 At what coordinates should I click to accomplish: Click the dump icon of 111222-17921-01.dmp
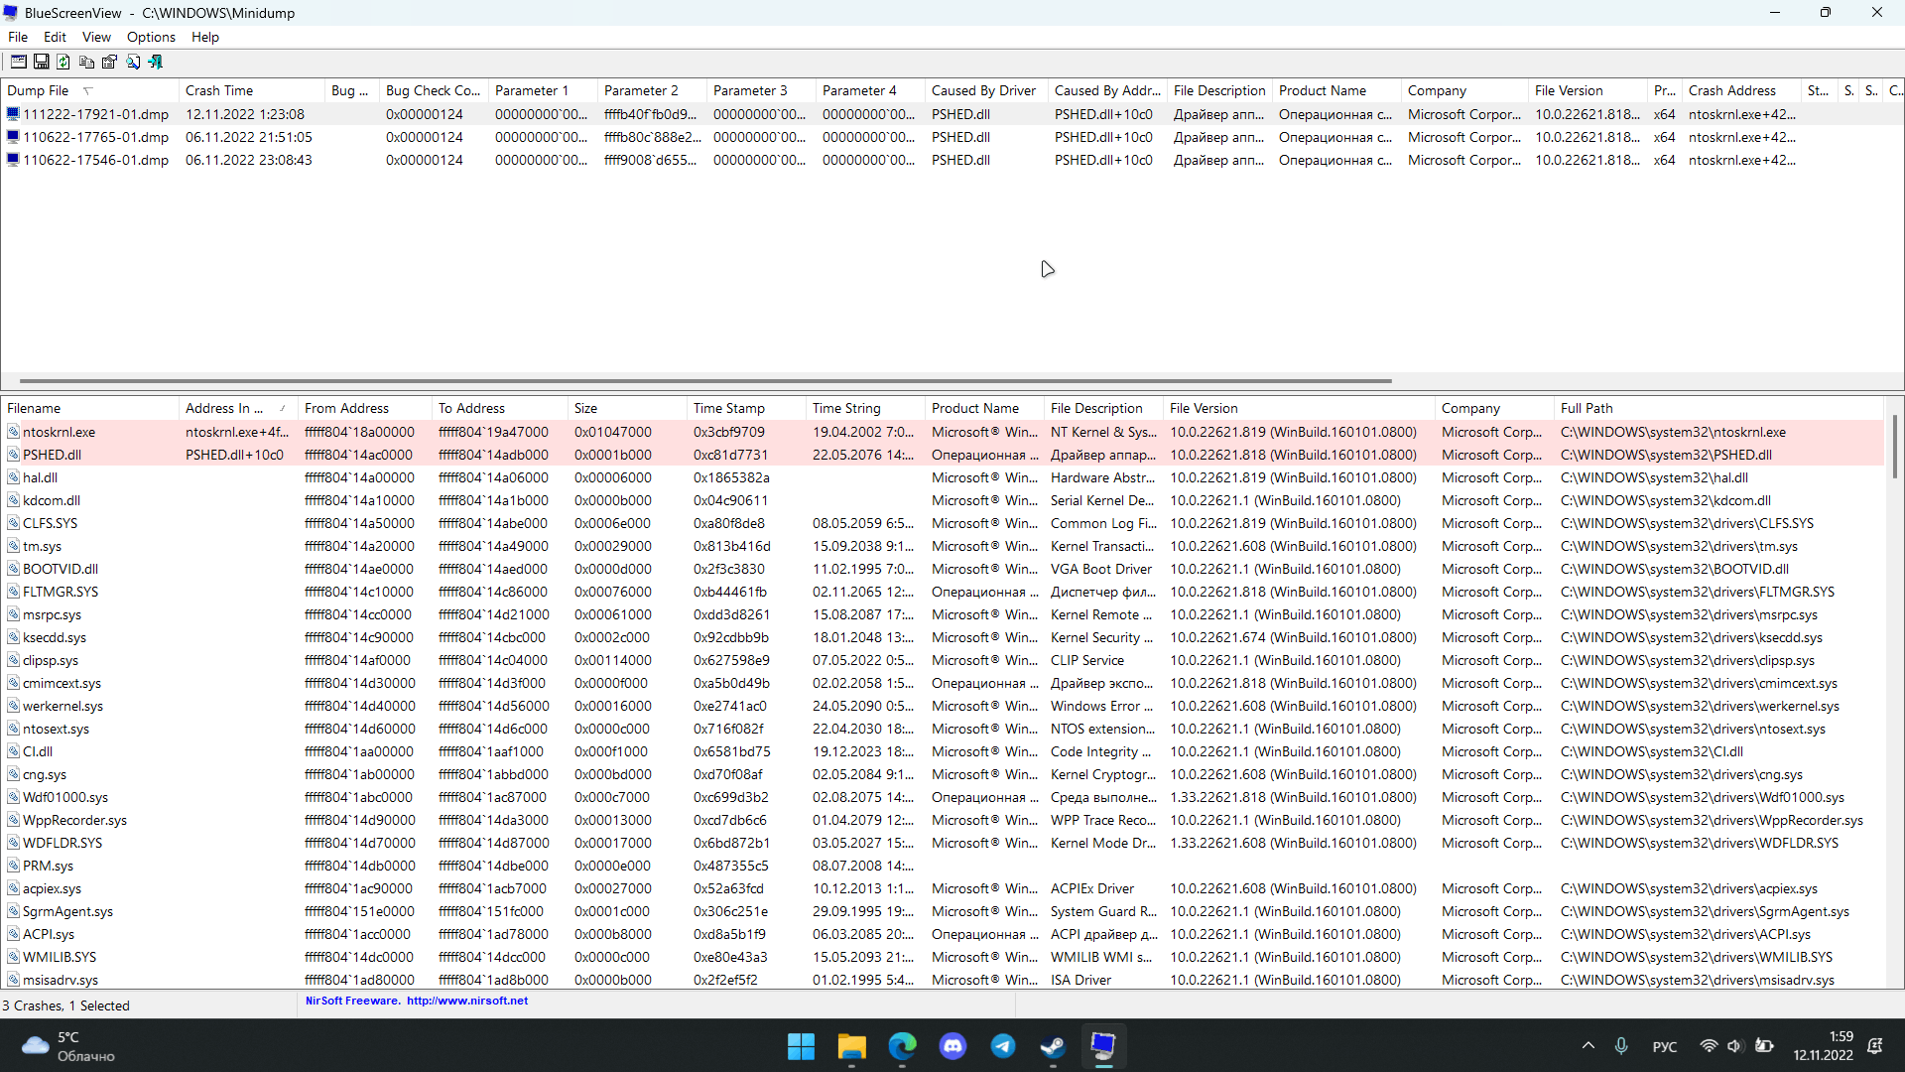13,114
